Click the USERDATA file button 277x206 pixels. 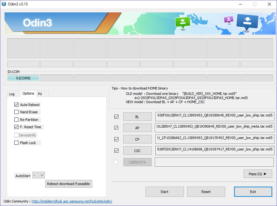pos(138,162)
